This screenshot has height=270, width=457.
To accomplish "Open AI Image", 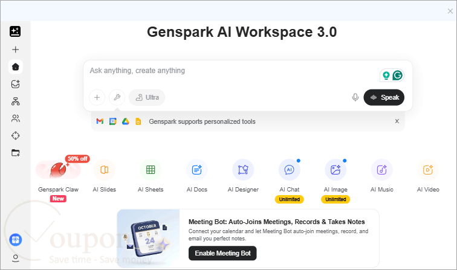I will (335, 170).
